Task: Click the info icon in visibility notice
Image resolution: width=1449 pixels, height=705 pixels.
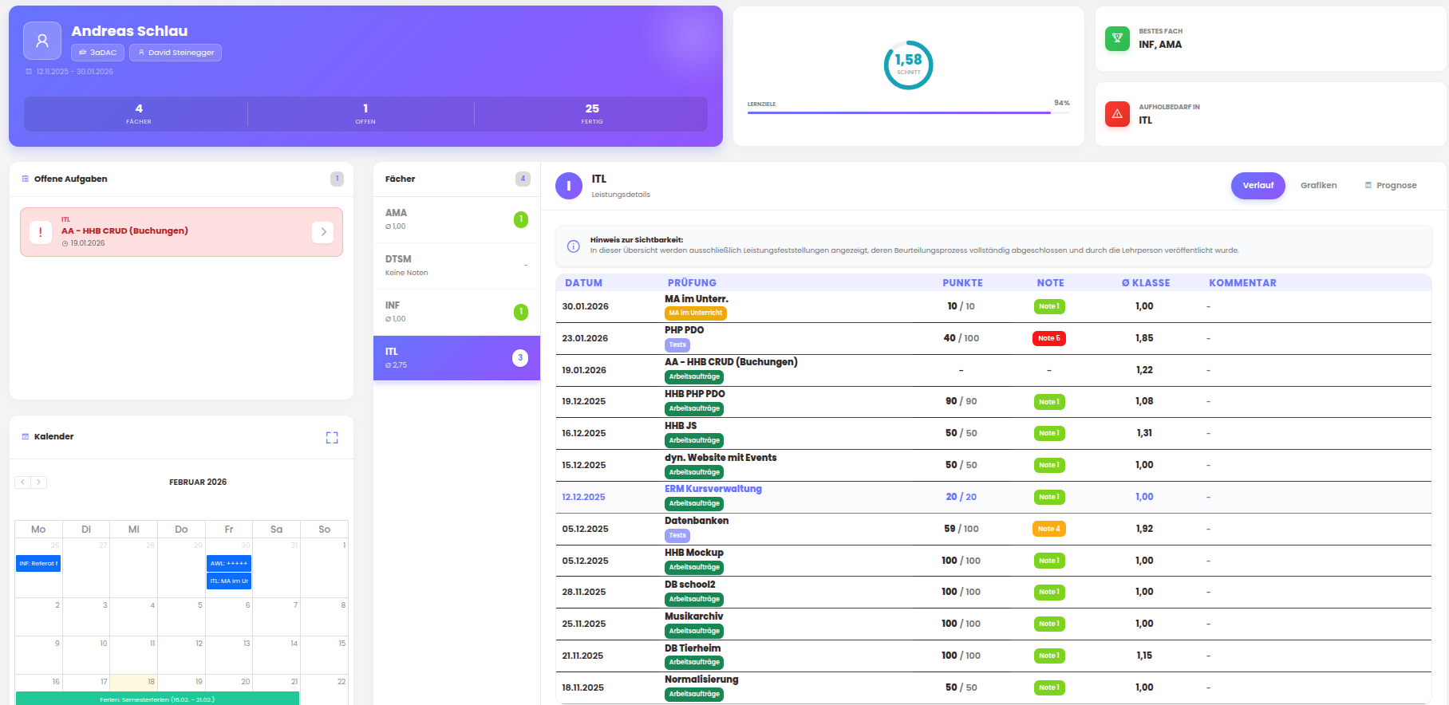Action: 573,246
